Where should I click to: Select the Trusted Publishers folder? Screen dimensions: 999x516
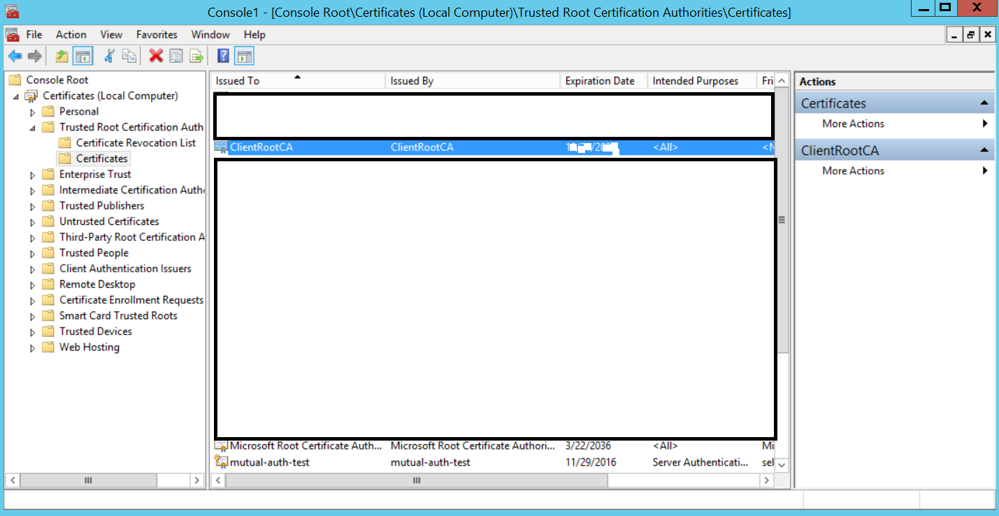point(101,206)
